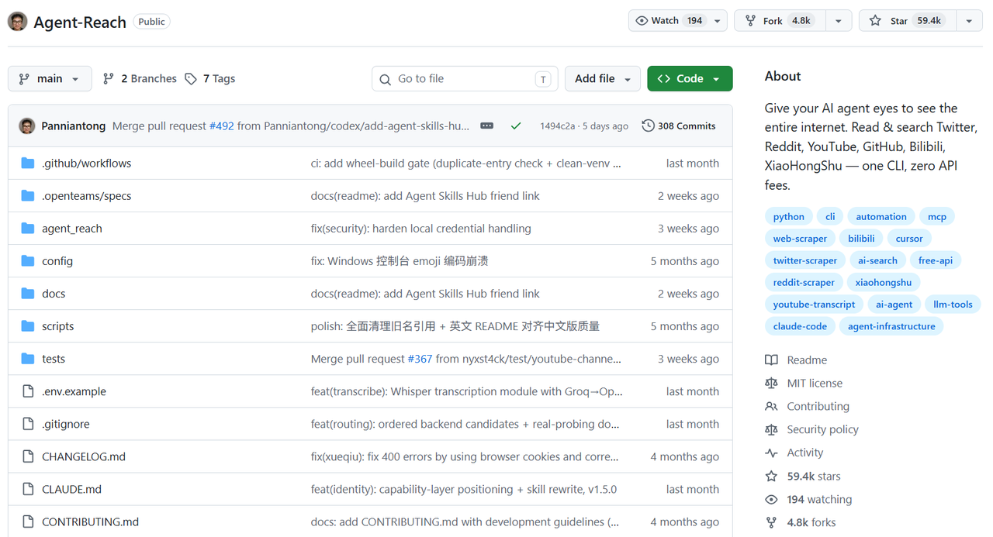Click the CONTRIBUTING.md file icon
The height and width of the screenshot is (537, 993).
(28, 522)
